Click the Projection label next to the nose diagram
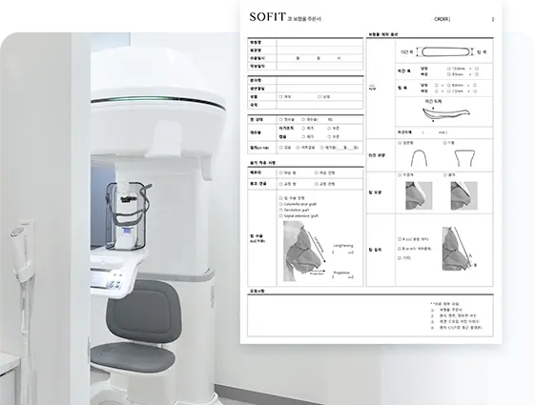 pyautogui.click(x=341, y=273)
